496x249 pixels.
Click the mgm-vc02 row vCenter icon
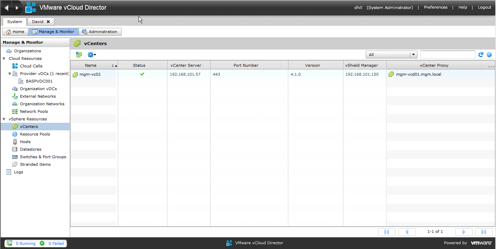tap(75, 74)
